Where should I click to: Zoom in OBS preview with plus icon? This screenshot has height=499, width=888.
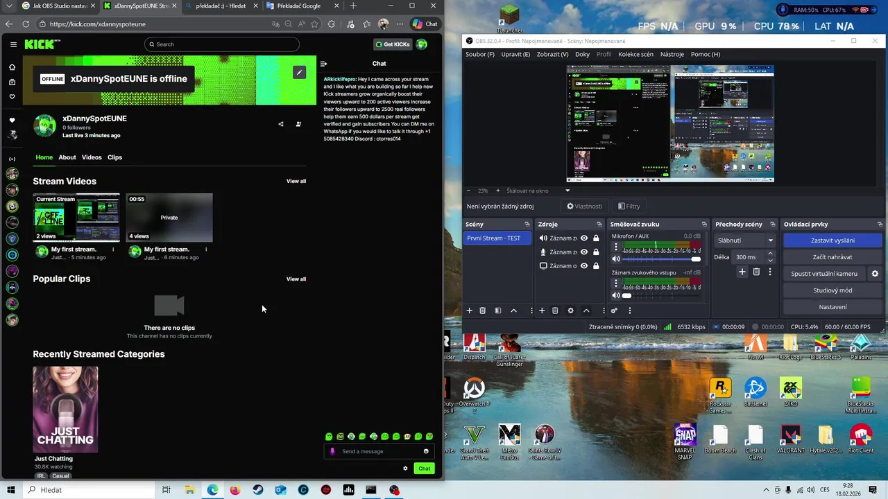point(497,191)
